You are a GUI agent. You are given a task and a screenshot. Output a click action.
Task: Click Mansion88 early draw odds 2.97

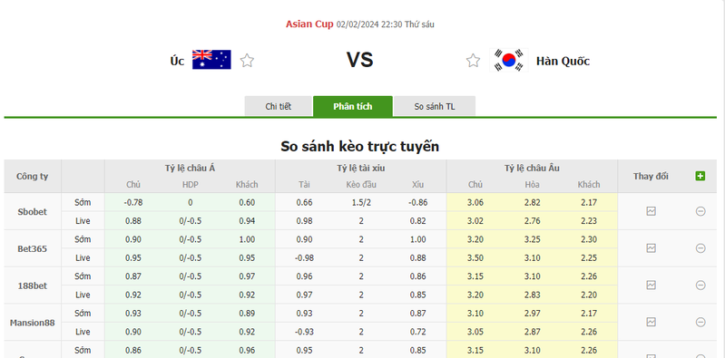[x=533, y=314]
